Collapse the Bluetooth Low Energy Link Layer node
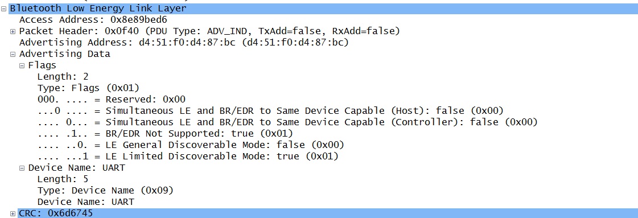Viewport: 638px width, 218px height. click(3, 9)
